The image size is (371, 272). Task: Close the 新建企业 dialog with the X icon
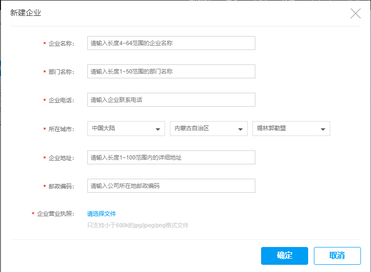click(x=355, y=13)
